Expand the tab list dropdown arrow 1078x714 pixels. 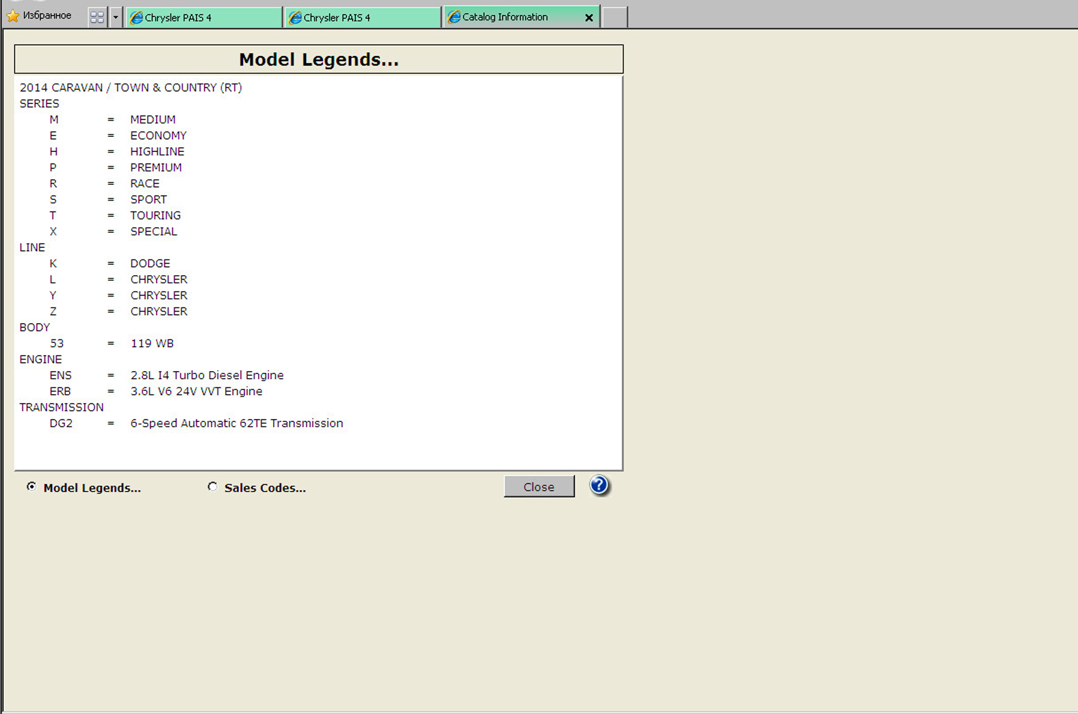pyautogui.click(x=116, y=17)
